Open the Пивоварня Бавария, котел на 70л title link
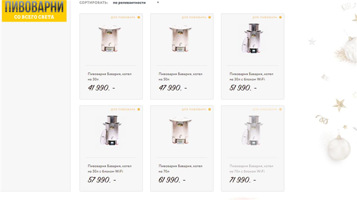 pyautogui.click(x=181, y=168)
